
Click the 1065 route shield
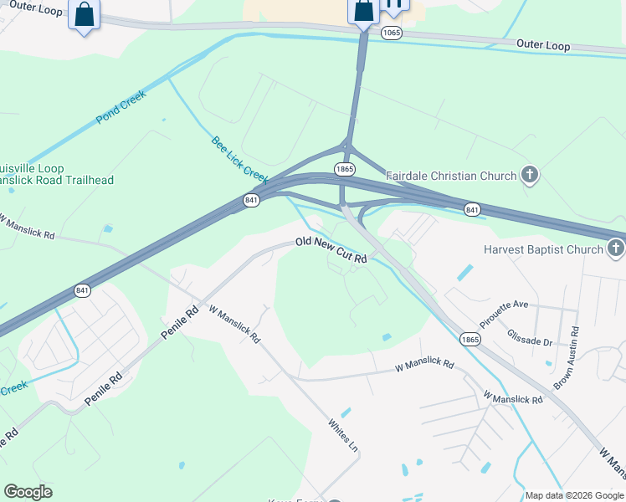pos(391,33)
